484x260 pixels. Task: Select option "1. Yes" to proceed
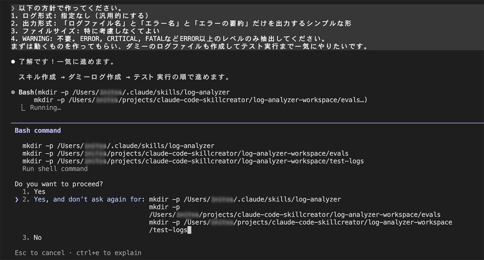pyautogui.click(x=37, y=191)
